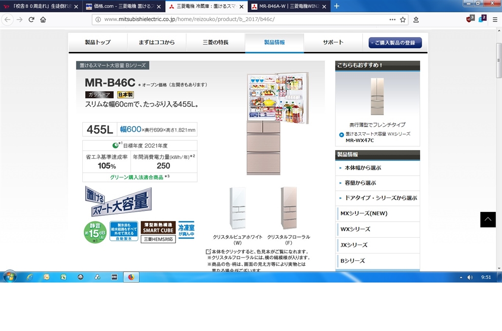Open the MR-WX47C recommended link
The height and width of the screenshot is (331, 502).
[359, 140]
